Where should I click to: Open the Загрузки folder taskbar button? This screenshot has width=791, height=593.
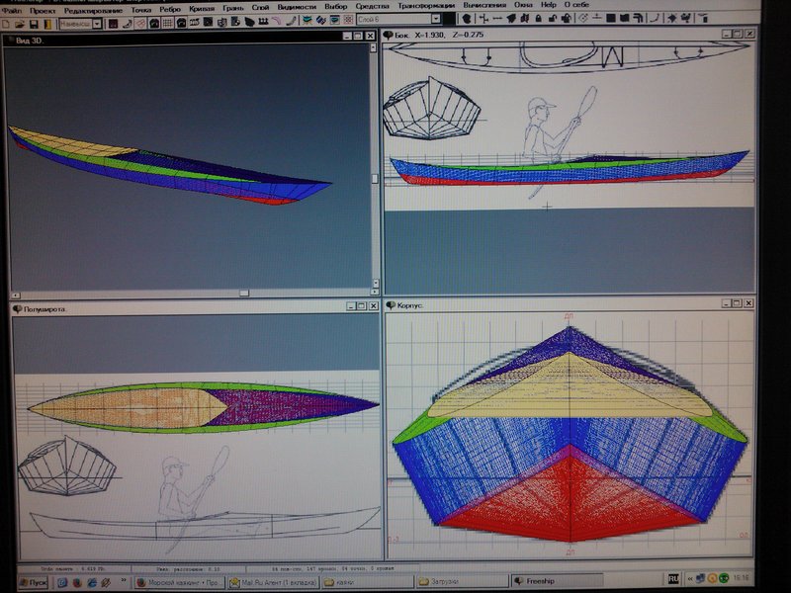point(463,581)
